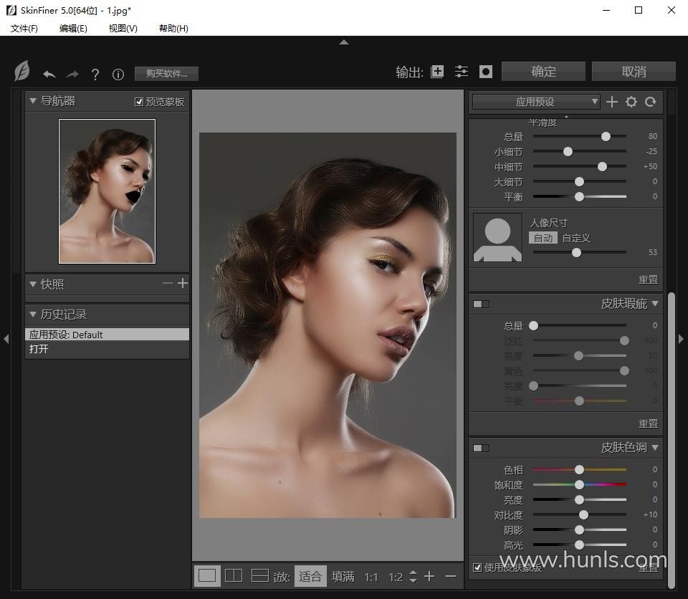688x599 pixels.
Task: Open help with question mark icon
Action: tap(95, 74)
